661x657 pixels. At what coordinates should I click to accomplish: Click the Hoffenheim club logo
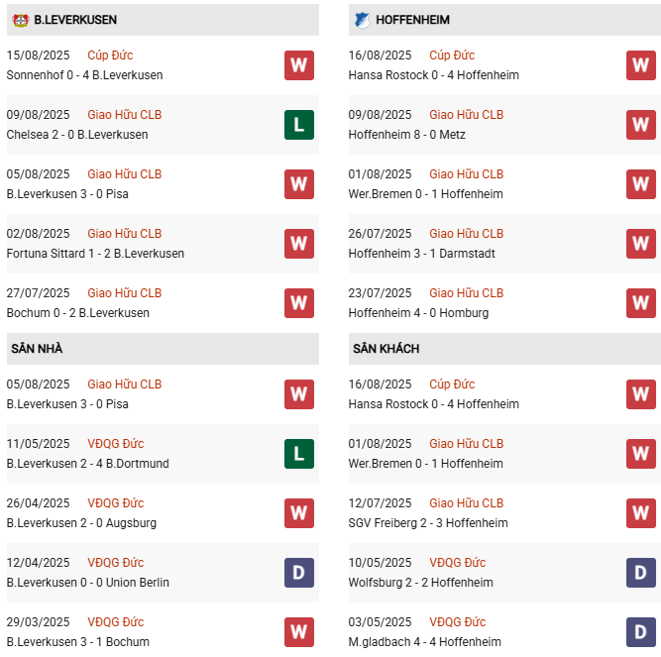[x=362, y=20]
